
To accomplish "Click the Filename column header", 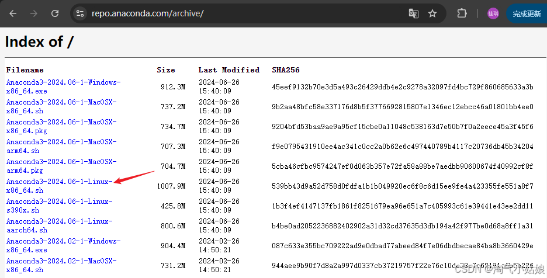I will click(x=25, y=69).
